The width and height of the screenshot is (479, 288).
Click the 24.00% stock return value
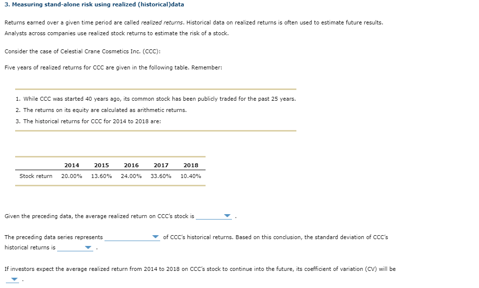coord(131,176)
